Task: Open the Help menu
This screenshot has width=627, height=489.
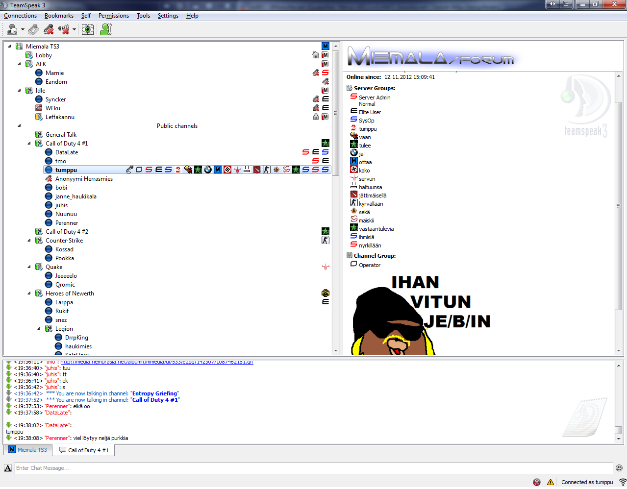Action: (192, 16)
